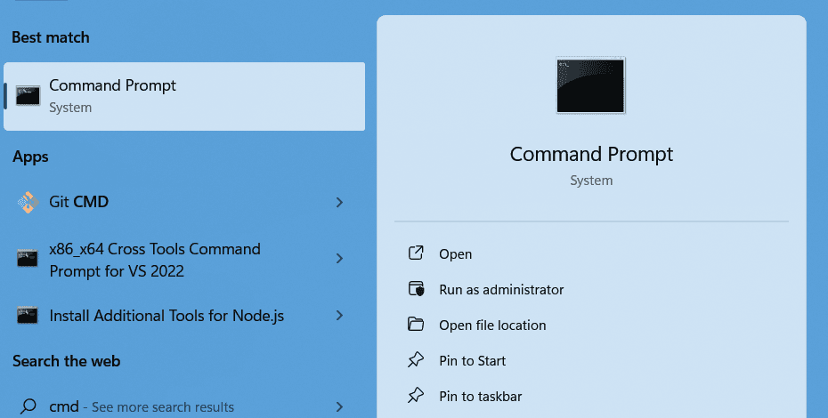Expand the x86_x64 Cross Tools chevron
Image resolution: width=828 pixels, height=418 pixels.
(x=338, y=259)
